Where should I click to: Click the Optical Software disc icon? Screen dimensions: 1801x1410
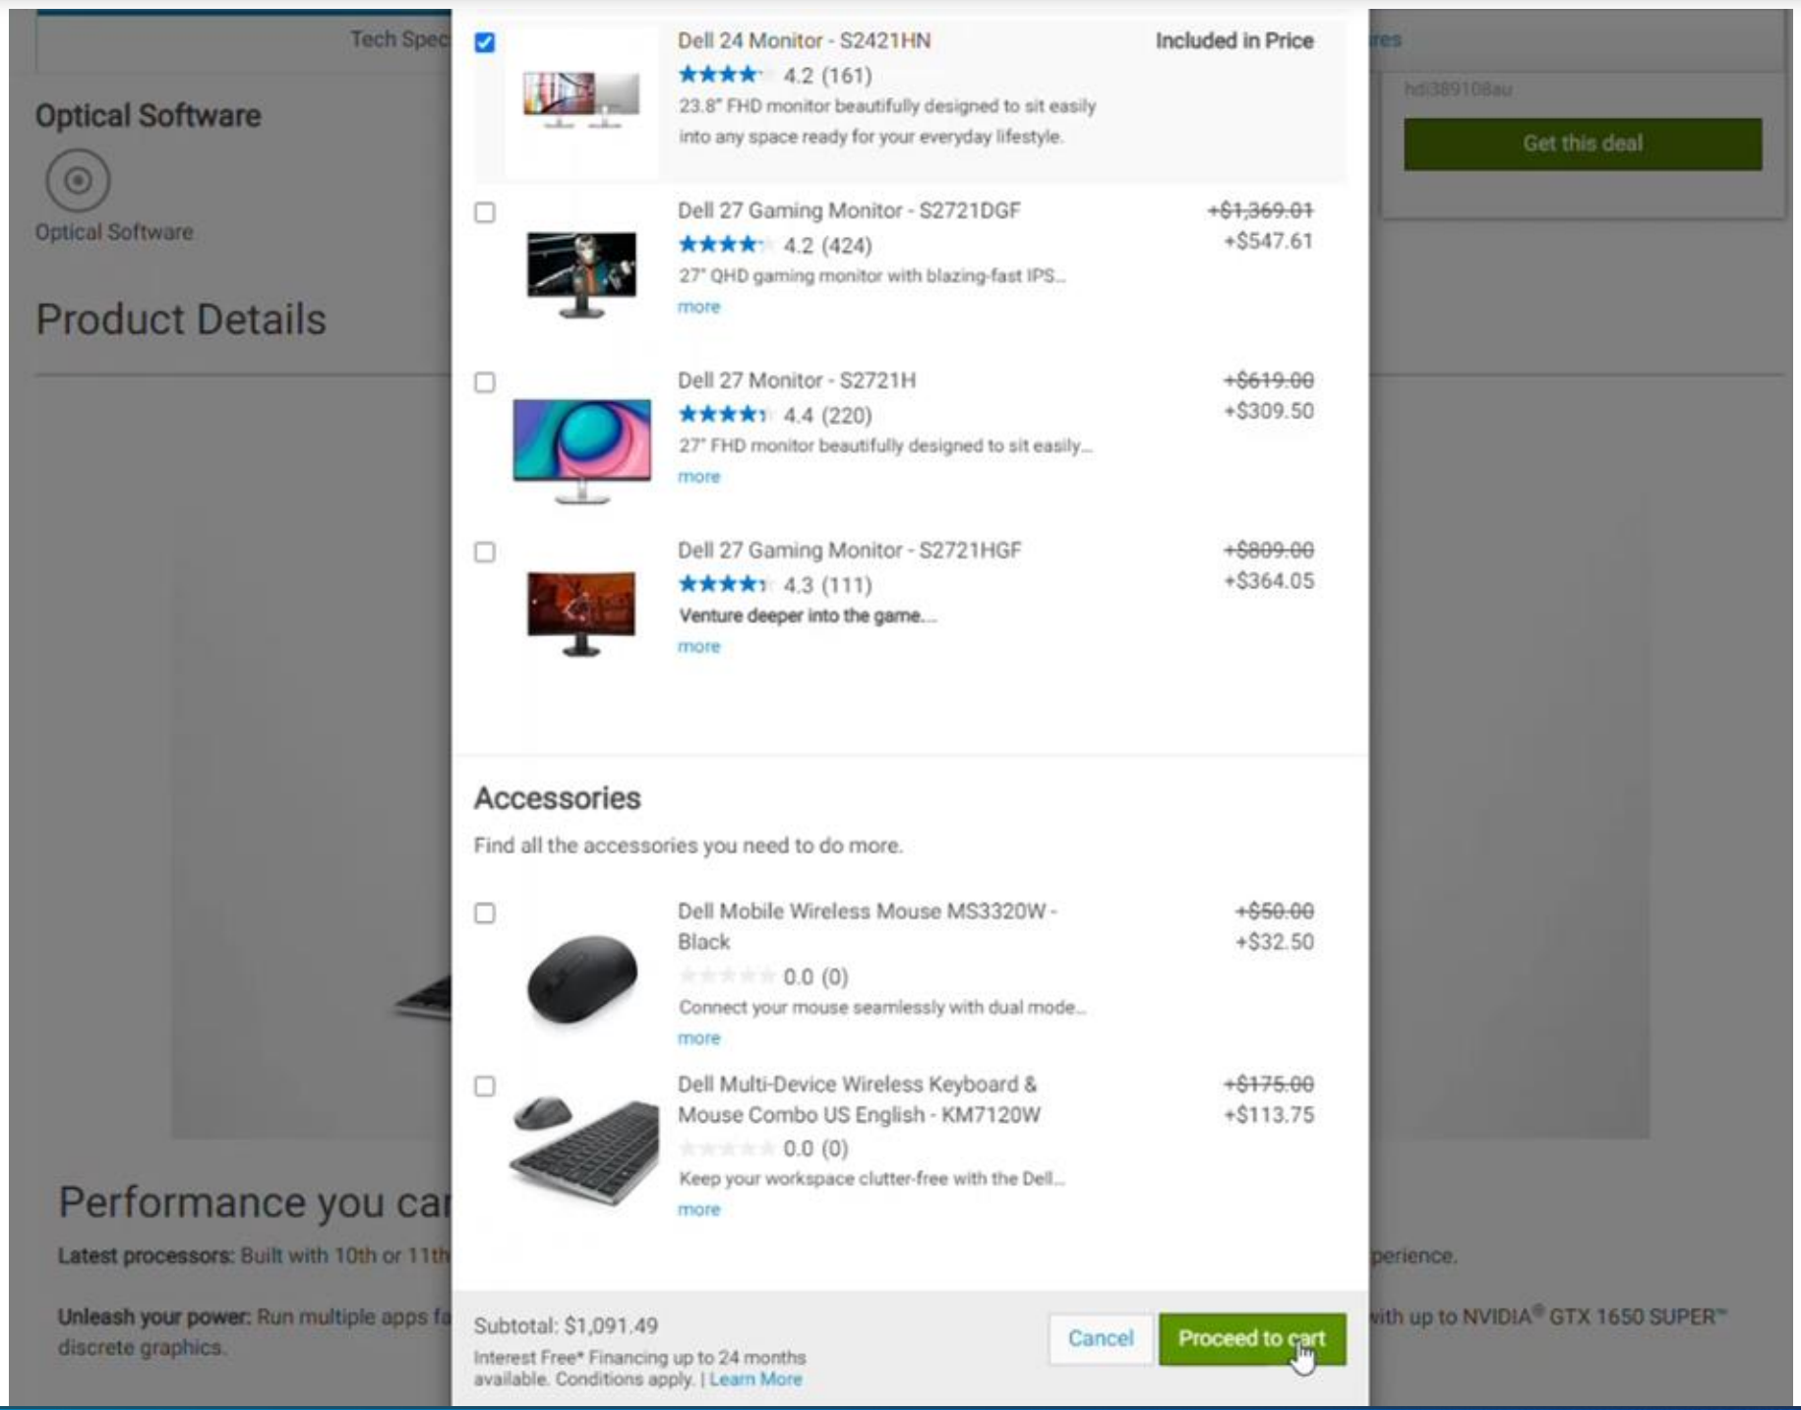tap(78, 180)
